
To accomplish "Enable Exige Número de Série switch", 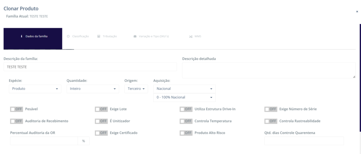I will click(271, 109).
